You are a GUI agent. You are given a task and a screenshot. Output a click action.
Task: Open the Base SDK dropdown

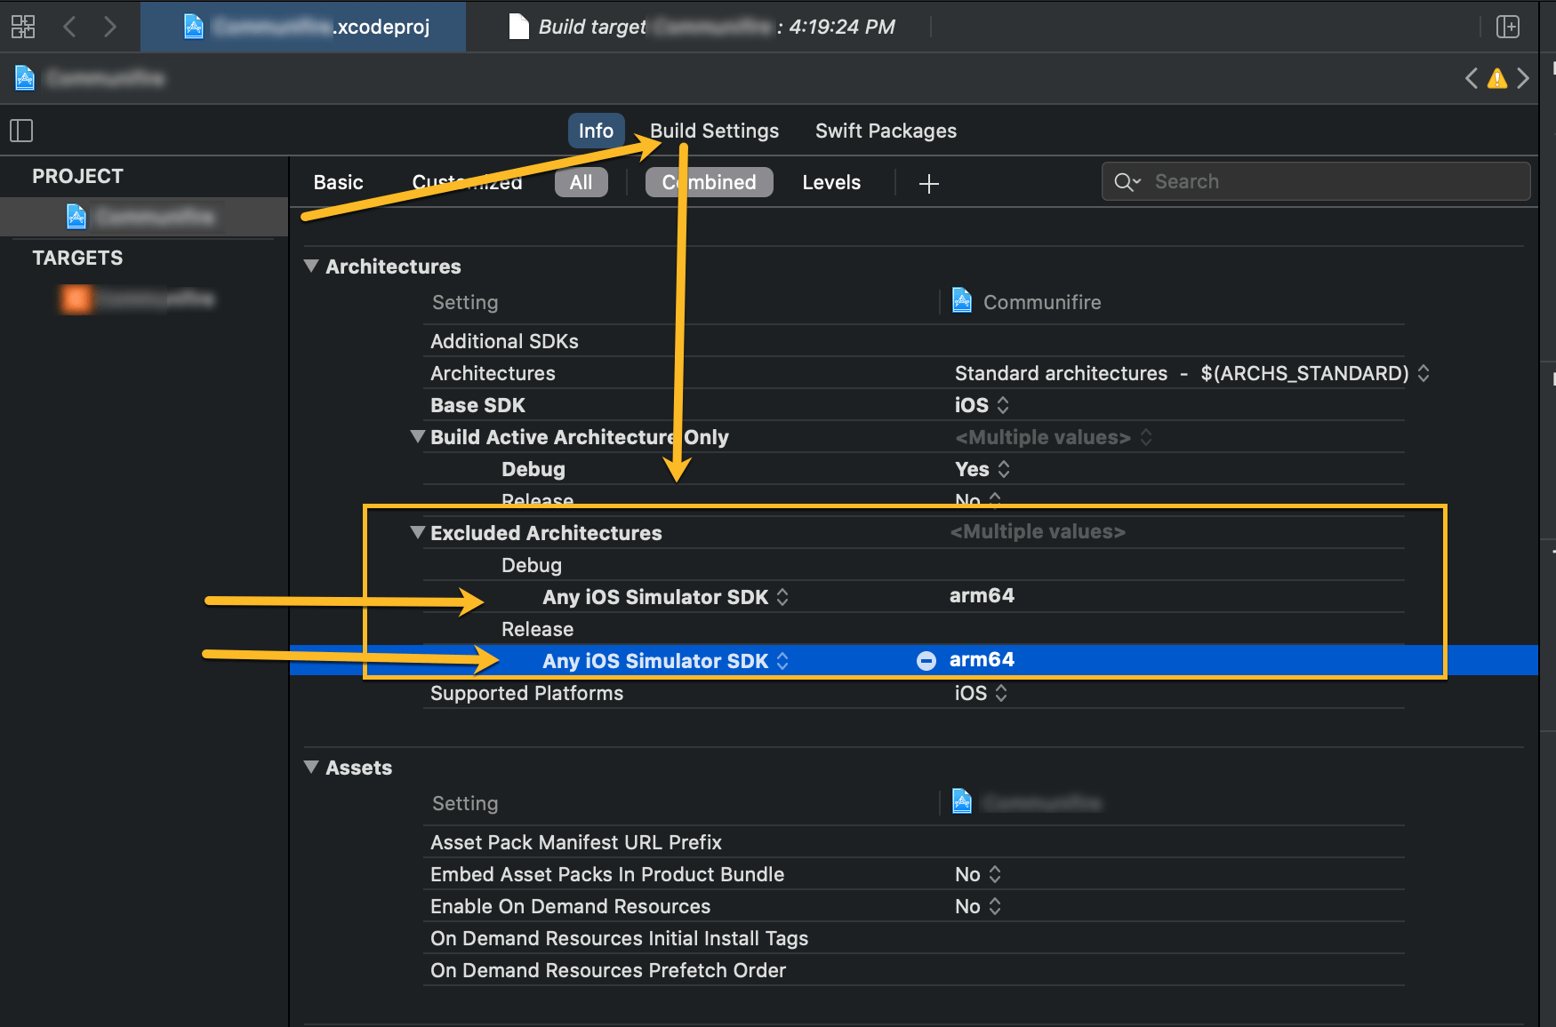click(1003, 405)
